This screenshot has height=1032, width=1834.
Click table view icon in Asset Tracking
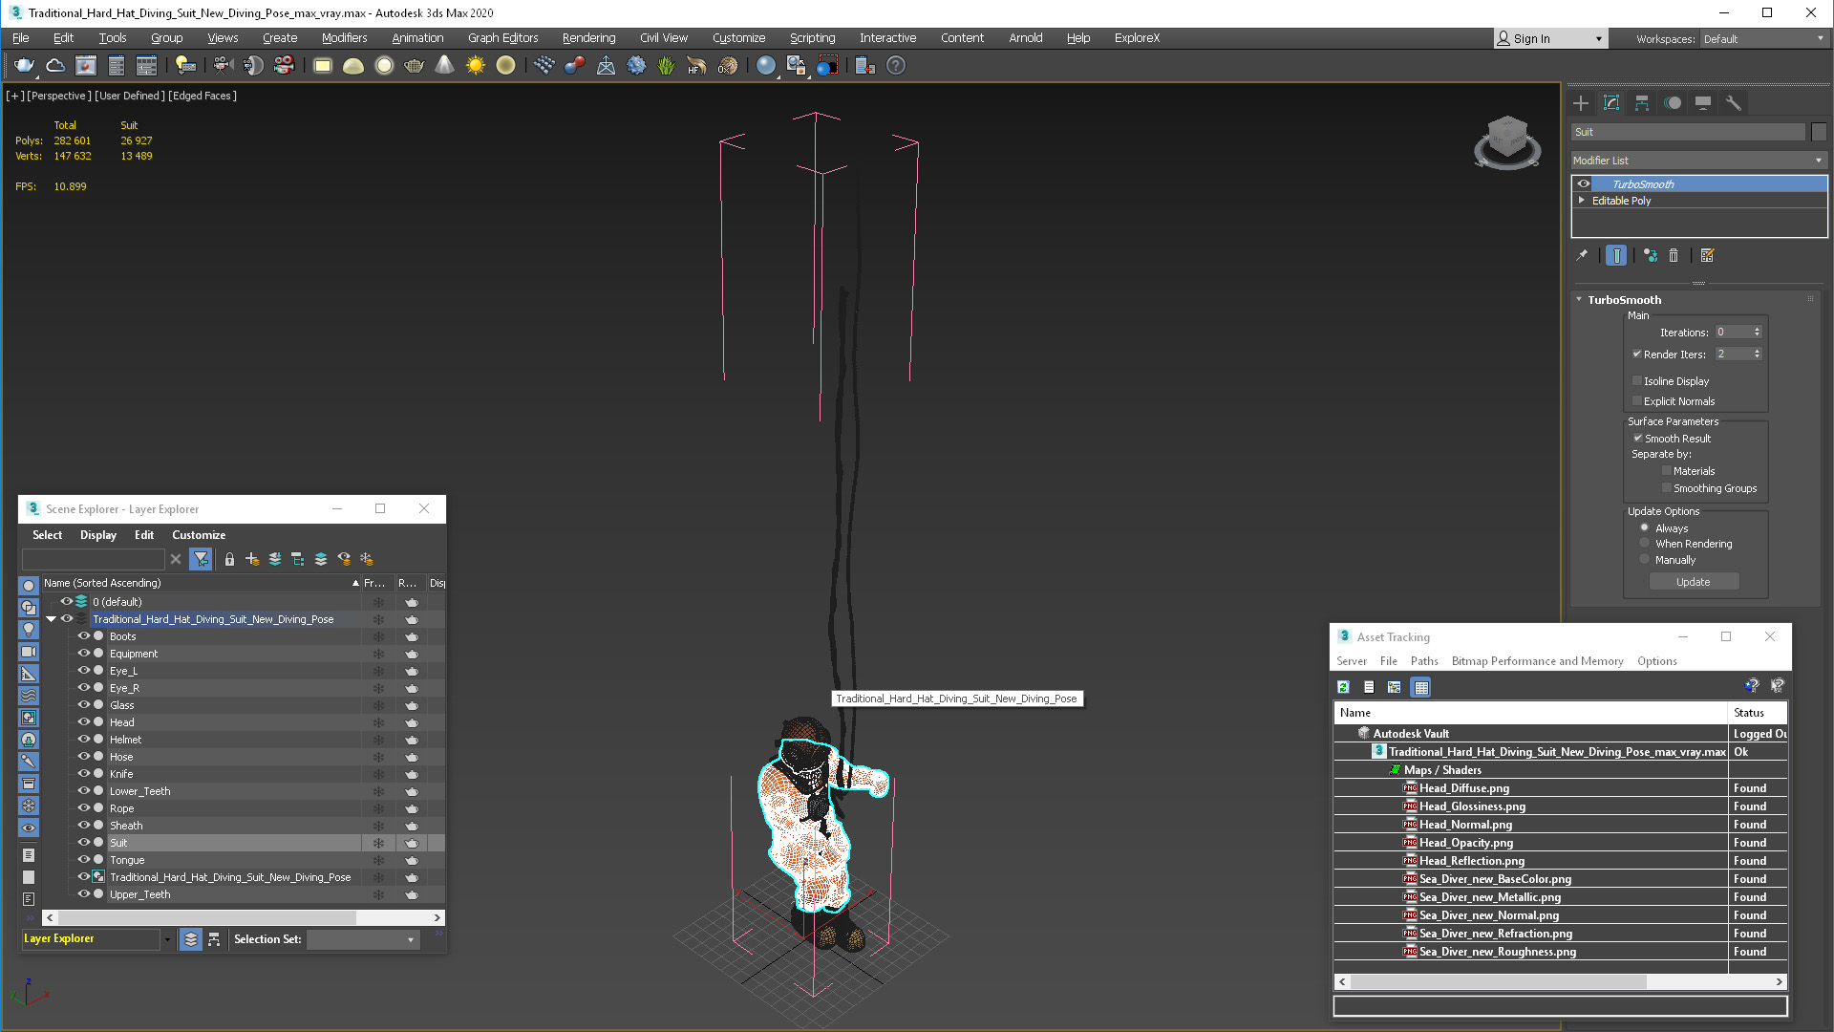(x=1421, y=687)
